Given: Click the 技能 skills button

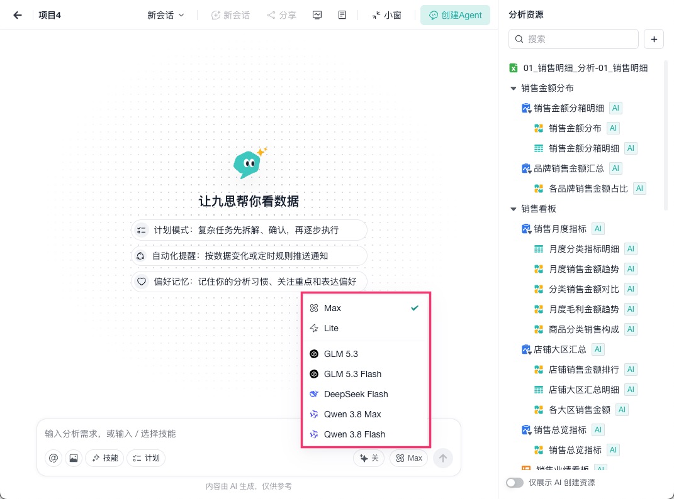Looking at the screenshot, I should [x=105, y=458].
